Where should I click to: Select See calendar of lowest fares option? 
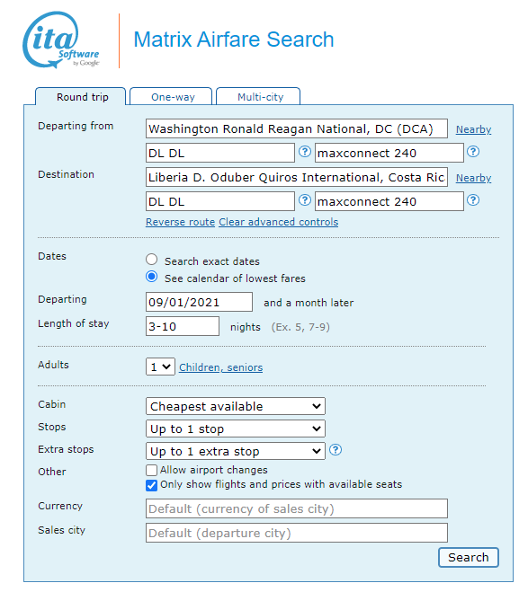pos(151,277)
